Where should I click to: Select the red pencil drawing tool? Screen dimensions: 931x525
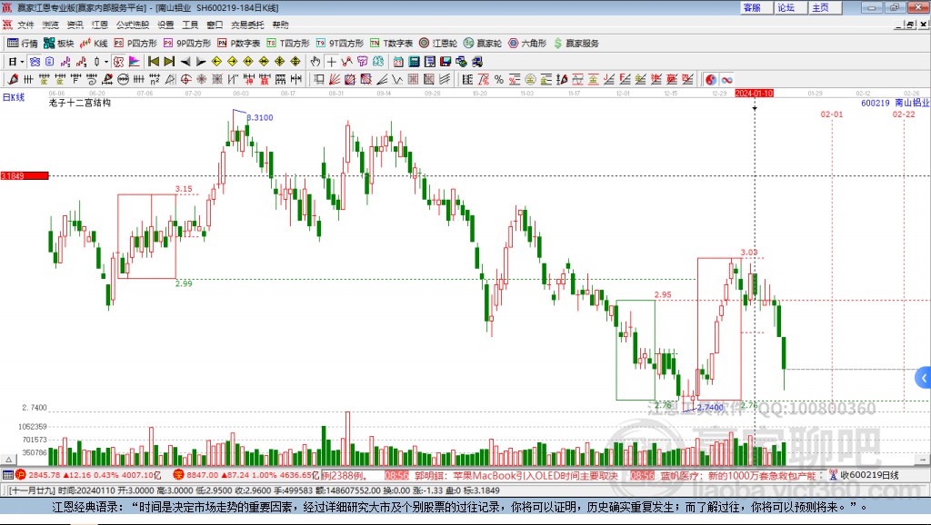point(13,80)
